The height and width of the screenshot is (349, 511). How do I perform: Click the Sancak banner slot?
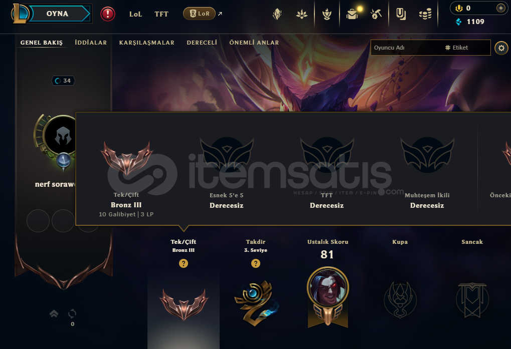coord(472,299)
